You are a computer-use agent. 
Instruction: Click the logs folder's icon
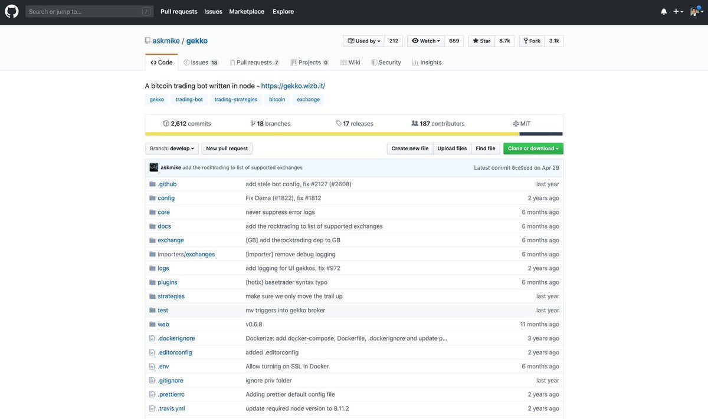tap(152, 268)
